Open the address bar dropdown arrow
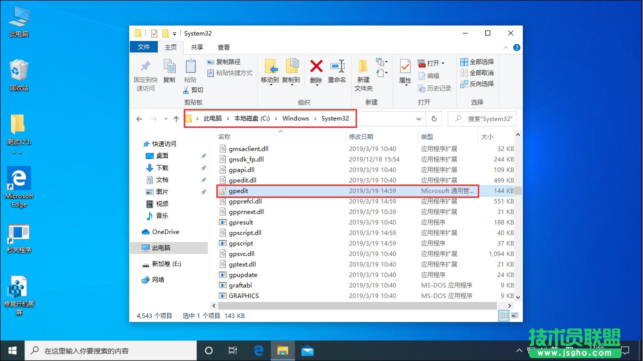The width and height of the screenshot is (643, 361). (x=419, y=118)
